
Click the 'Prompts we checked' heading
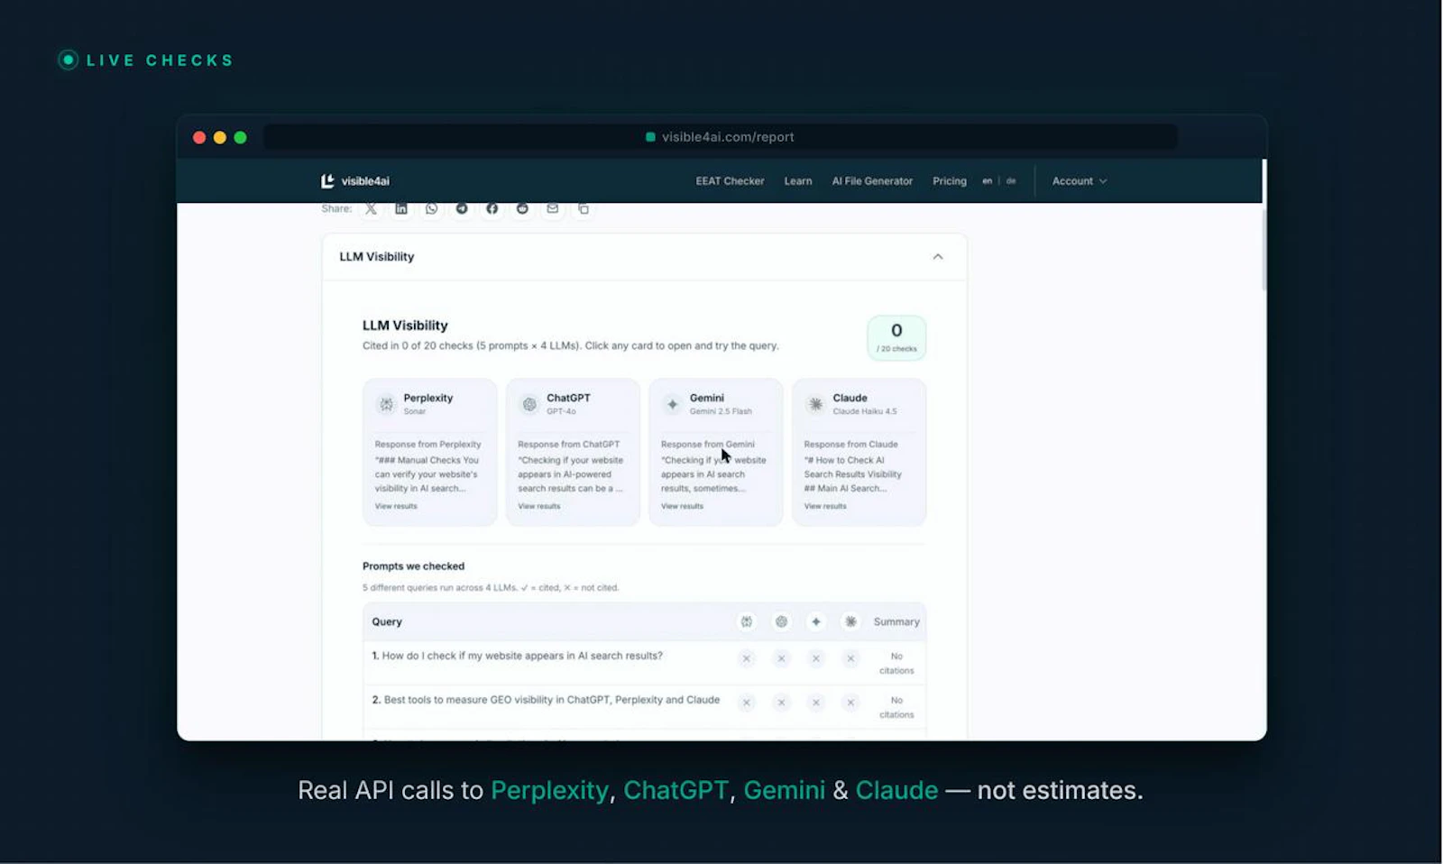pyautogui.click(x=413, y=566)
